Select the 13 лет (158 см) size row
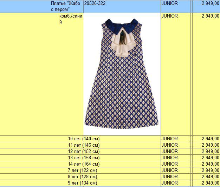Screen dimensions: 220x187 (x=84, y=158)
